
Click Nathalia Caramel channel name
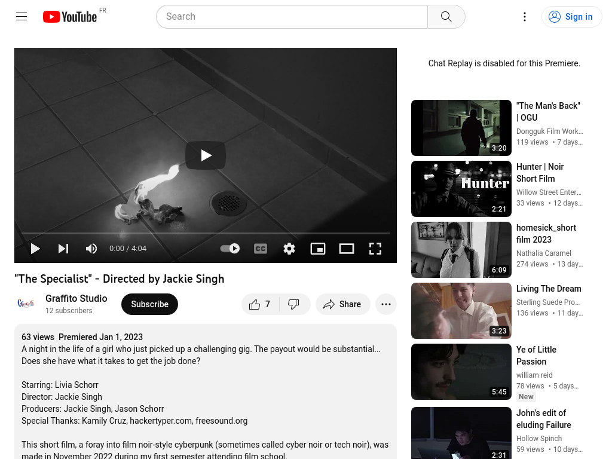(543, 253)
